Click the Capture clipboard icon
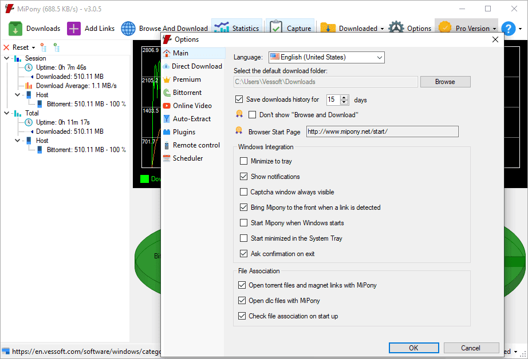 [276, 27]
